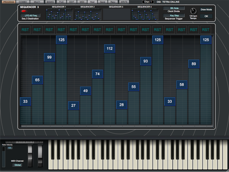
Task: Open the Sequencer 1 mini step display
Action: 59,14
